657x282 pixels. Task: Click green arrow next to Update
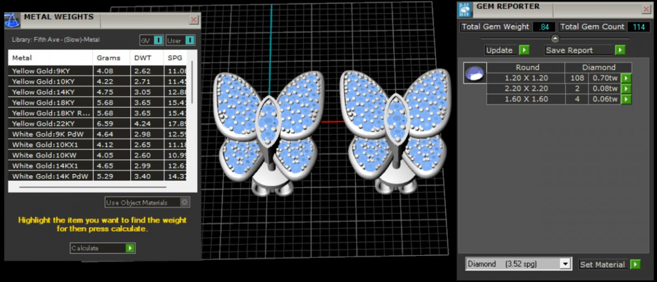coord(524,50)
